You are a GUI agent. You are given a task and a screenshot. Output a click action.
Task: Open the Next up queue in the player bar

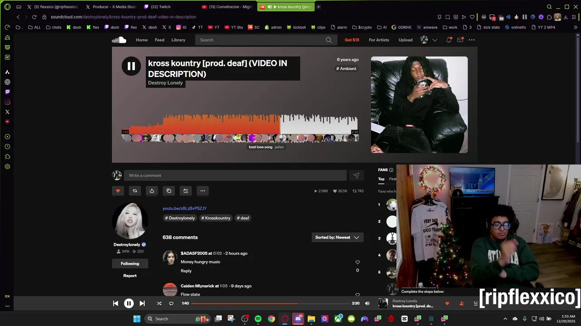coord(475,303)
